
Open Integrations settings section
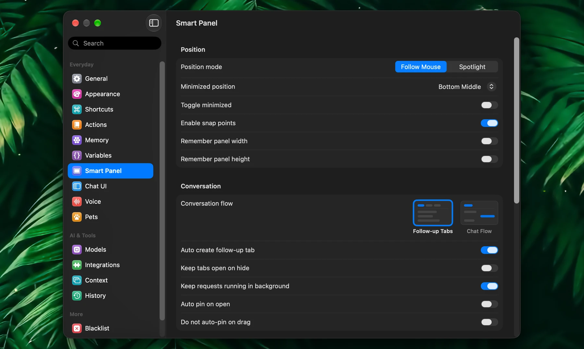pos(110,265)
